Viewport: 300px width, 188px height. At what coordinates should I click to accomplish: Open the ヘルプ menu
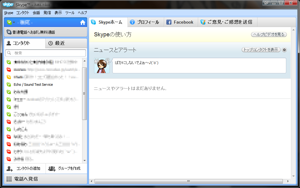82,13
